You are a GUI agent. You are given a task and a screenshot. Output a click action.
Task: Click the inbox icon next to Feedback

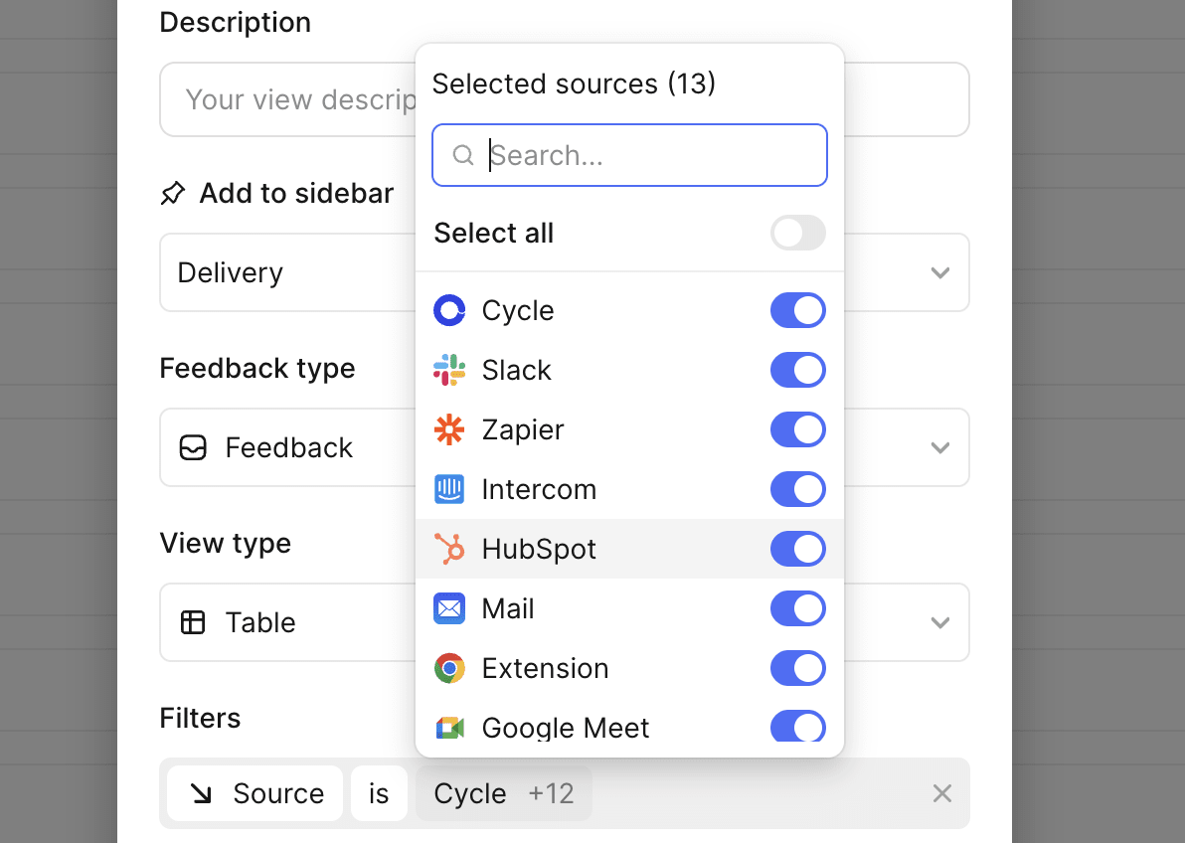pos(193,447)
